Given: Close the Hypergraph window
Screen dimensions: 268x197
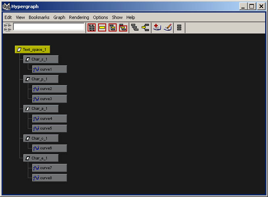Looking at the screenshot, I should (261, 6).
